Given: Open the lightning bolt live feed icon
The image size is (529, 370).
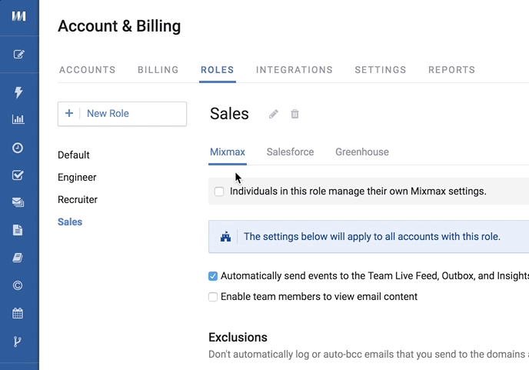Looking at the screenshot, I should point(18,92).
